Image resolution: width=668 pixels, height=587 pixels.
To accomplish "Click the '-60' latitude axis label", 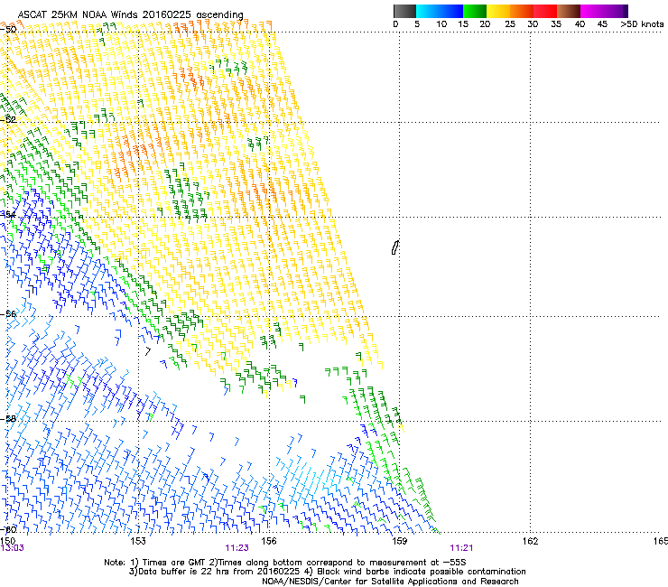I will [x=8, y=529].
